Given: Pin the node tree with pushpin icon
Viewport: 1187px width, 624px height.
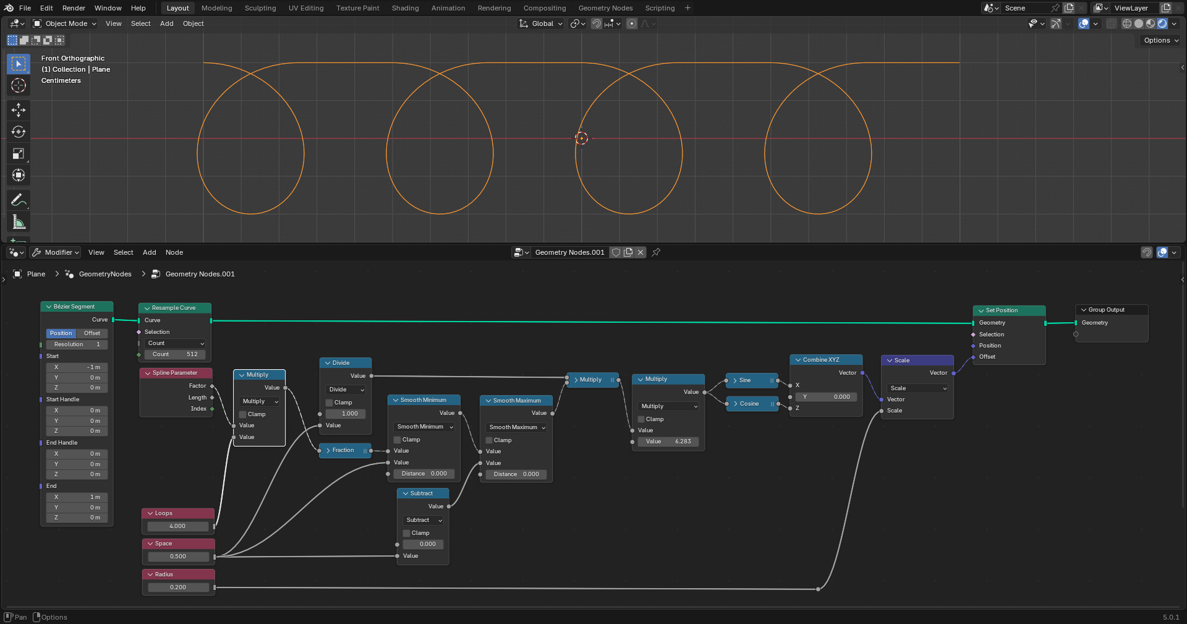Looking at the screenshot, I should [x=657, y=252].
